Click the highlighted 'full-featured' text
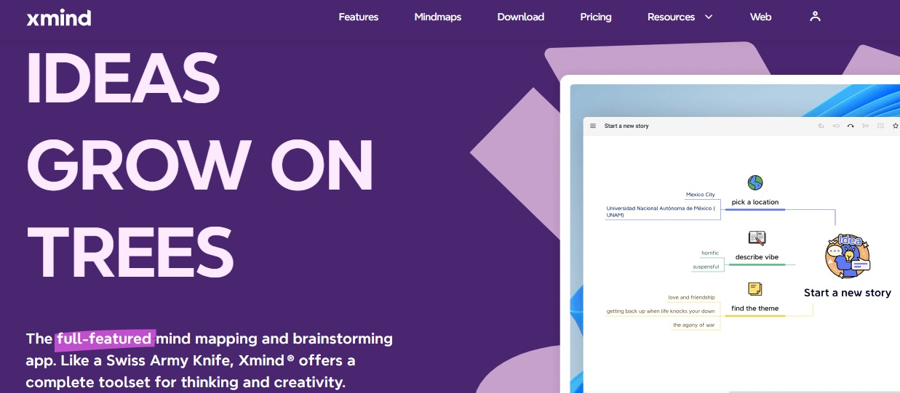This screenshot has width=900, height=393. pos(104,339)
